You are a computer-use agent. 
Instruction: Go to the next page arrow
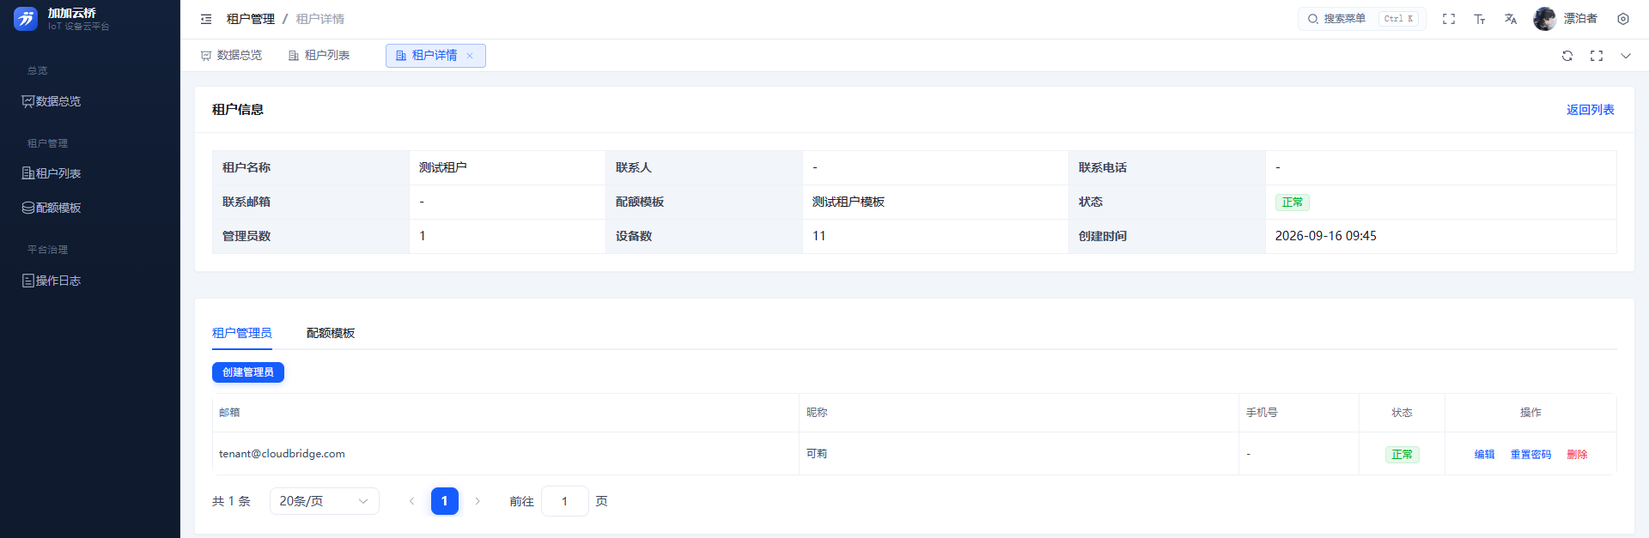pos(478,501)
